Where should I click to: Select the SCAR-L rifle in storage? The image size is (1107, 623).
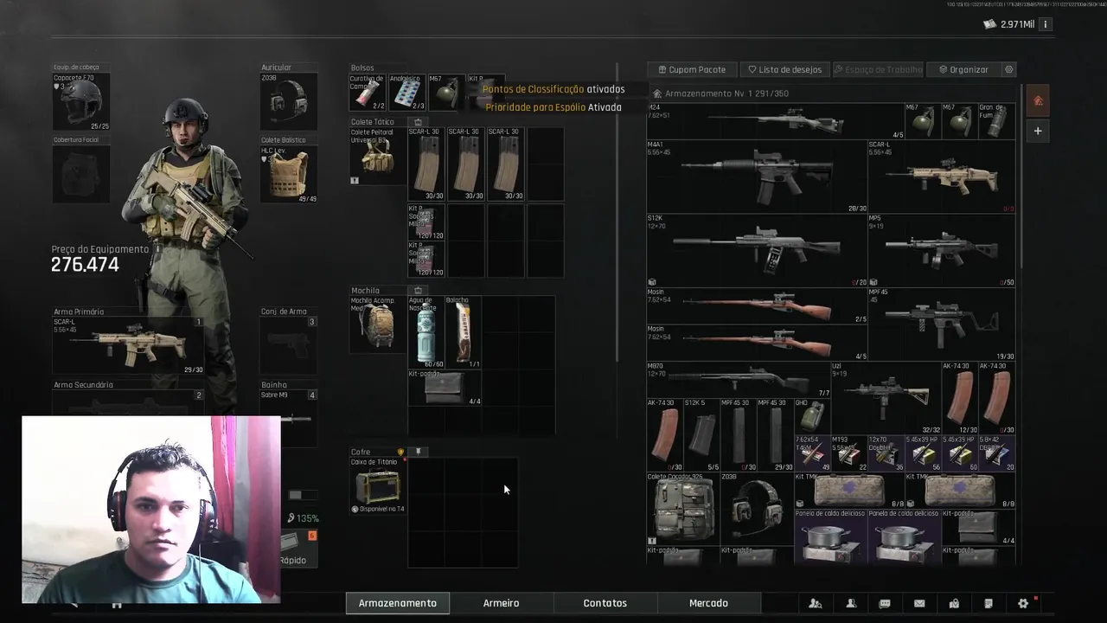coord(942,177)
